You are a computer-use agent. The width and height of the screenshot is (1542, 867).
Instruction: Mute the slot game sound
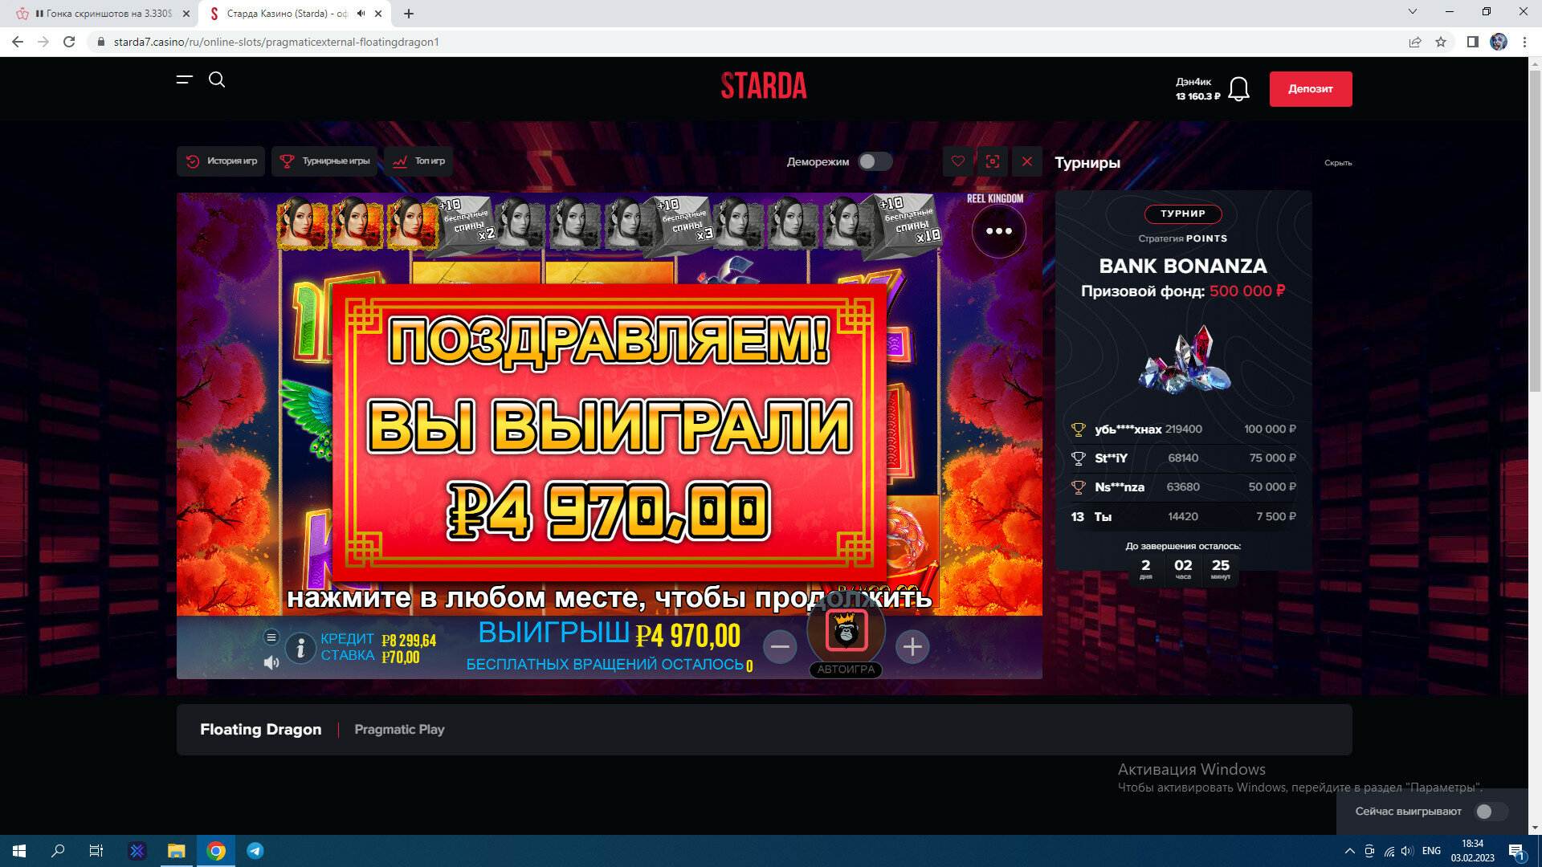pyautogui.click(x=271, y=662)
